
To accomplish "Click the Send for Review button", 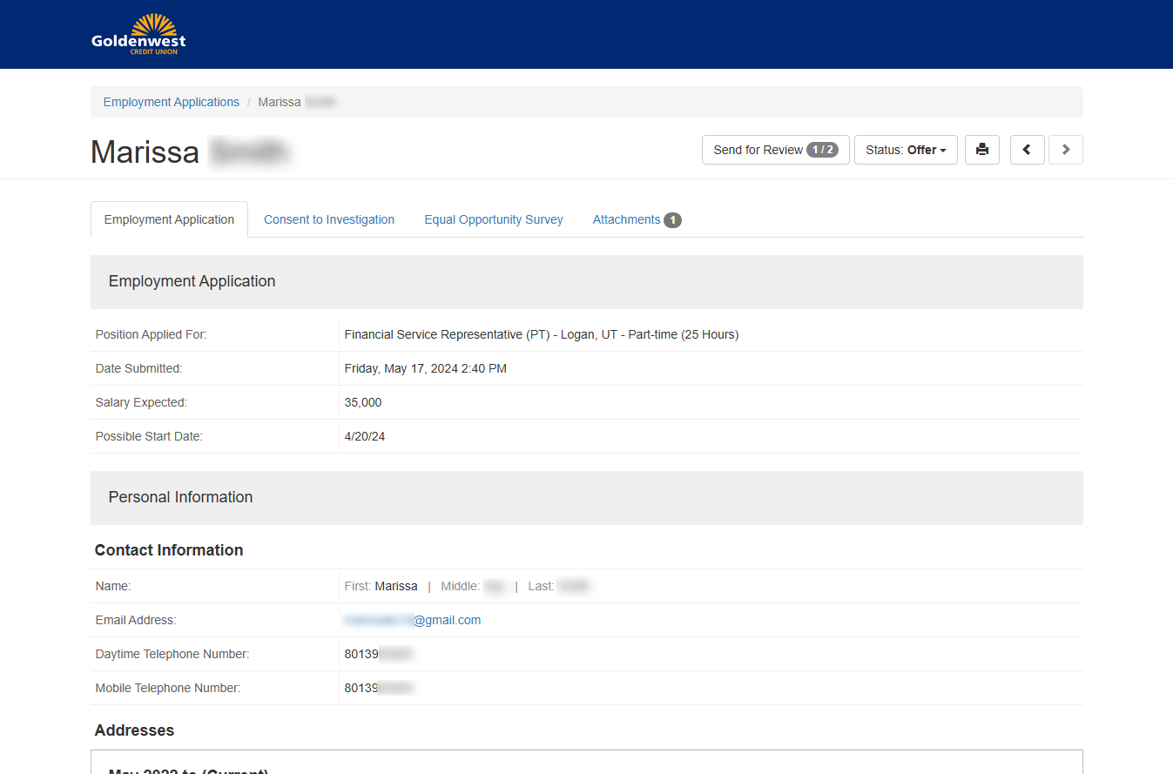I will tap(757, 149).
